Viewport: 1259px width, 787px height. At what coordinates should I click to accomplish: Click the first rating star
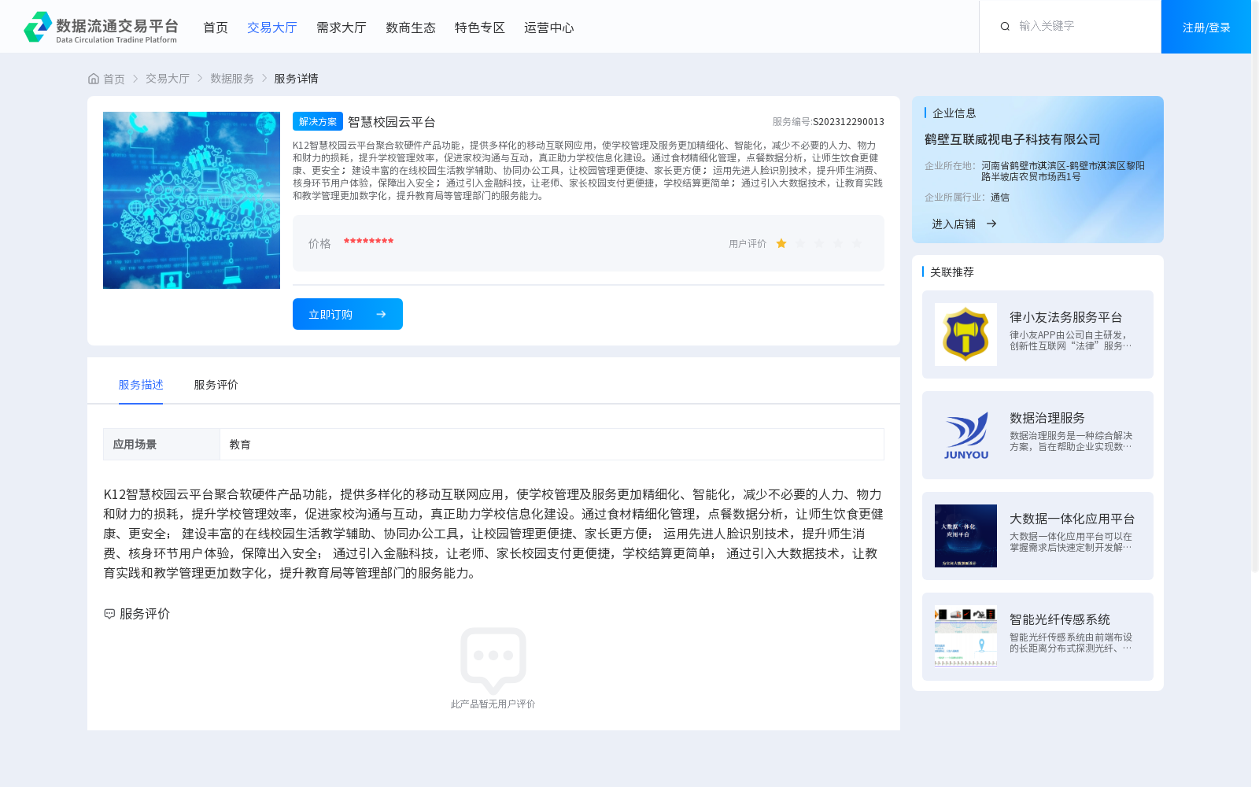click(x=781, y=244)
